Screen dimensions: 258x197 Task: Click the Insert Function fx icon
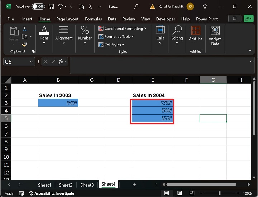pos(61,62)
